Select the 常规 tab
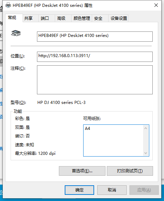This screenshot has height=201, width=164. click(14, 18)
